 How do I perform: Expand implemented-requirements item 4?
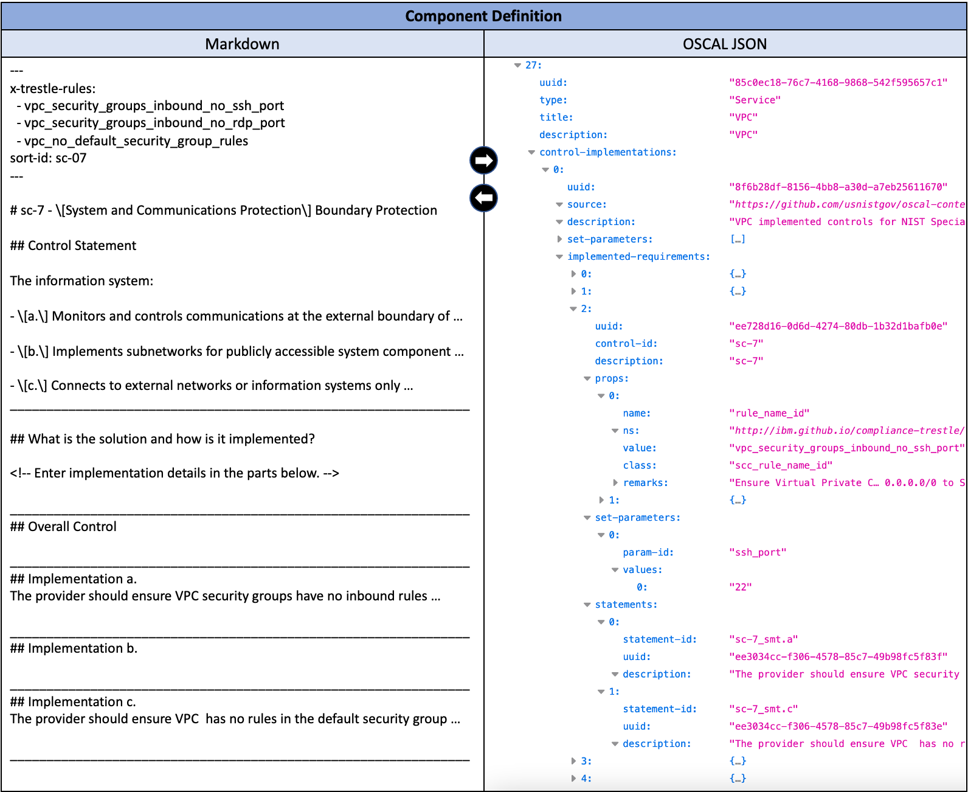(573, 778)
